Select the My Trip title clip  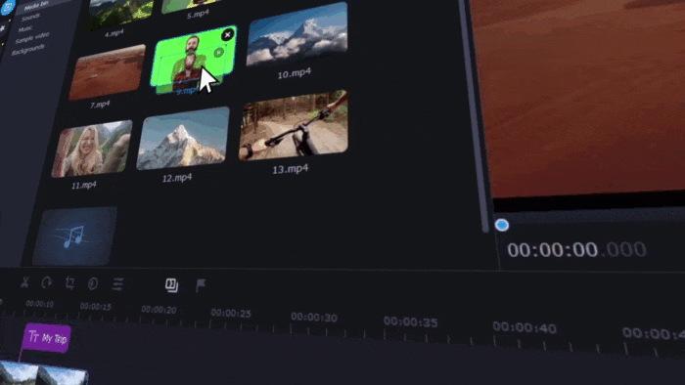pyautogui.click(x=47, y=337)
